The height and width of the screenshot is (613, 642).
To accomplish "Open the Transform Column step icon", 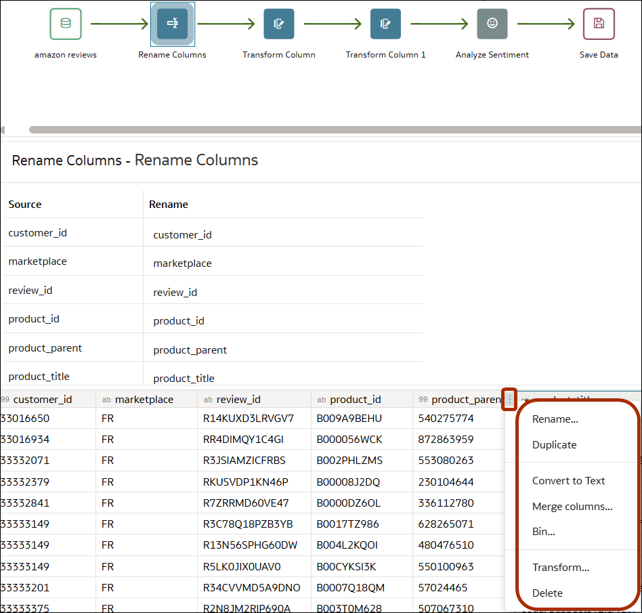I will point(279,24).
